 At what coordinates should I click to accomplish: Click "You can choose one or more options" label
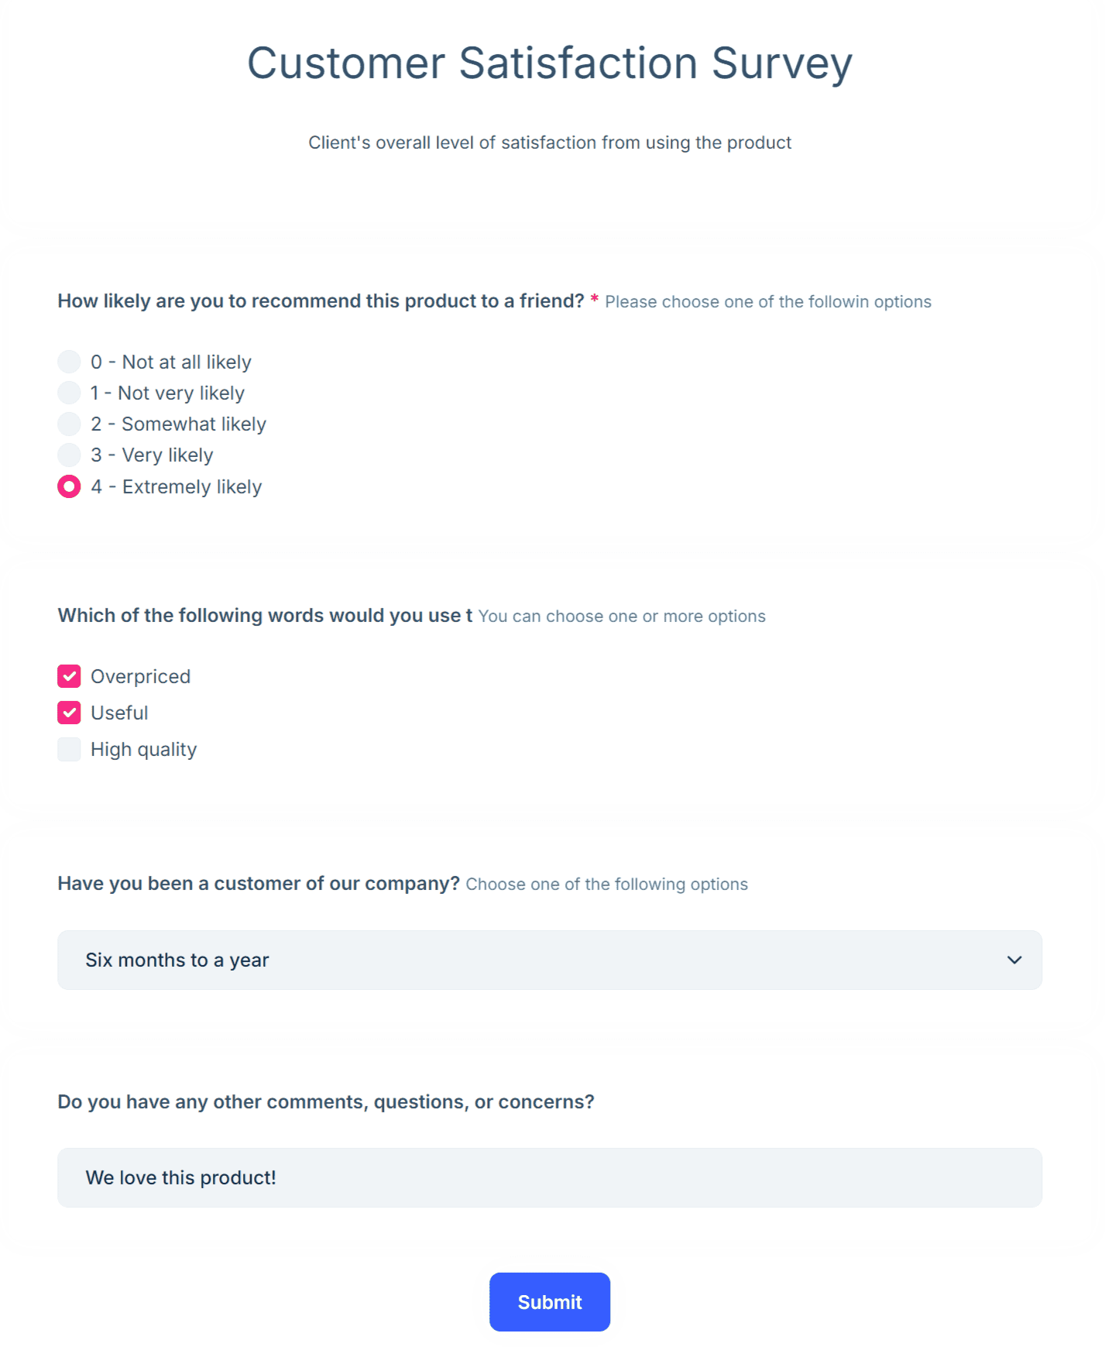tap(622, 616)
